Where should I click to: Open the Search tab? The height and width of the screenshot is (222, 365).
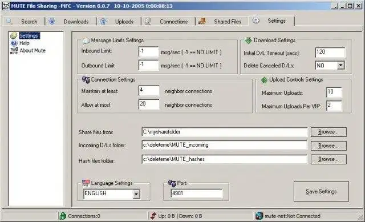[x=23, y=22]
